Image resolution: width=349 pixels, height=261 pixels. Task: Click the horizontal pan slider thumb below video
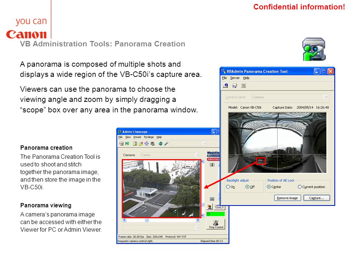(x=147, y=220)
